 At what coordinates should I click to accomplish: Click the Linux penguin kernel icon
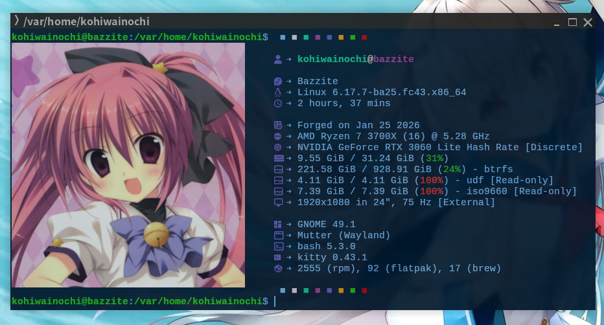pos(278,93)
